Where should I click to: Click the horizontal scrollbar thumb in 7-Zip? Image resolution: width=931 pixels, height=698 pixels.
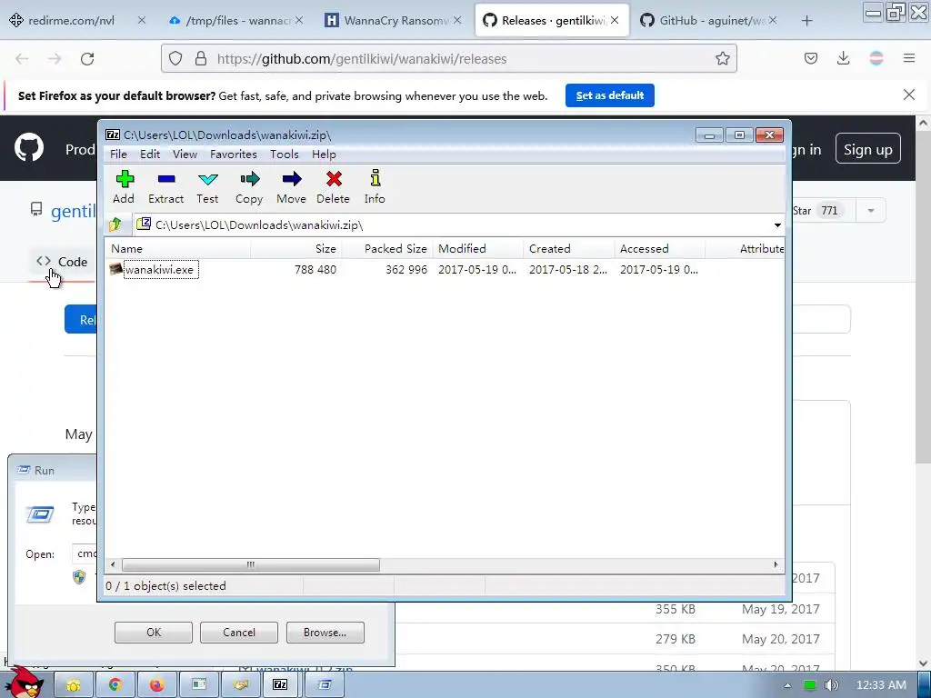tap(251, 564)
